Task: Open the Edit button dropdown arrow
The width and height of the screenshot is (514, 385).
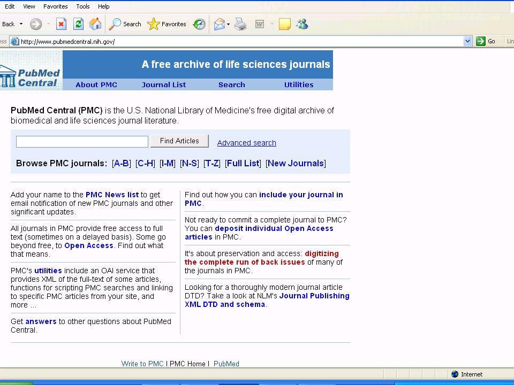Action: click(272, 24)
